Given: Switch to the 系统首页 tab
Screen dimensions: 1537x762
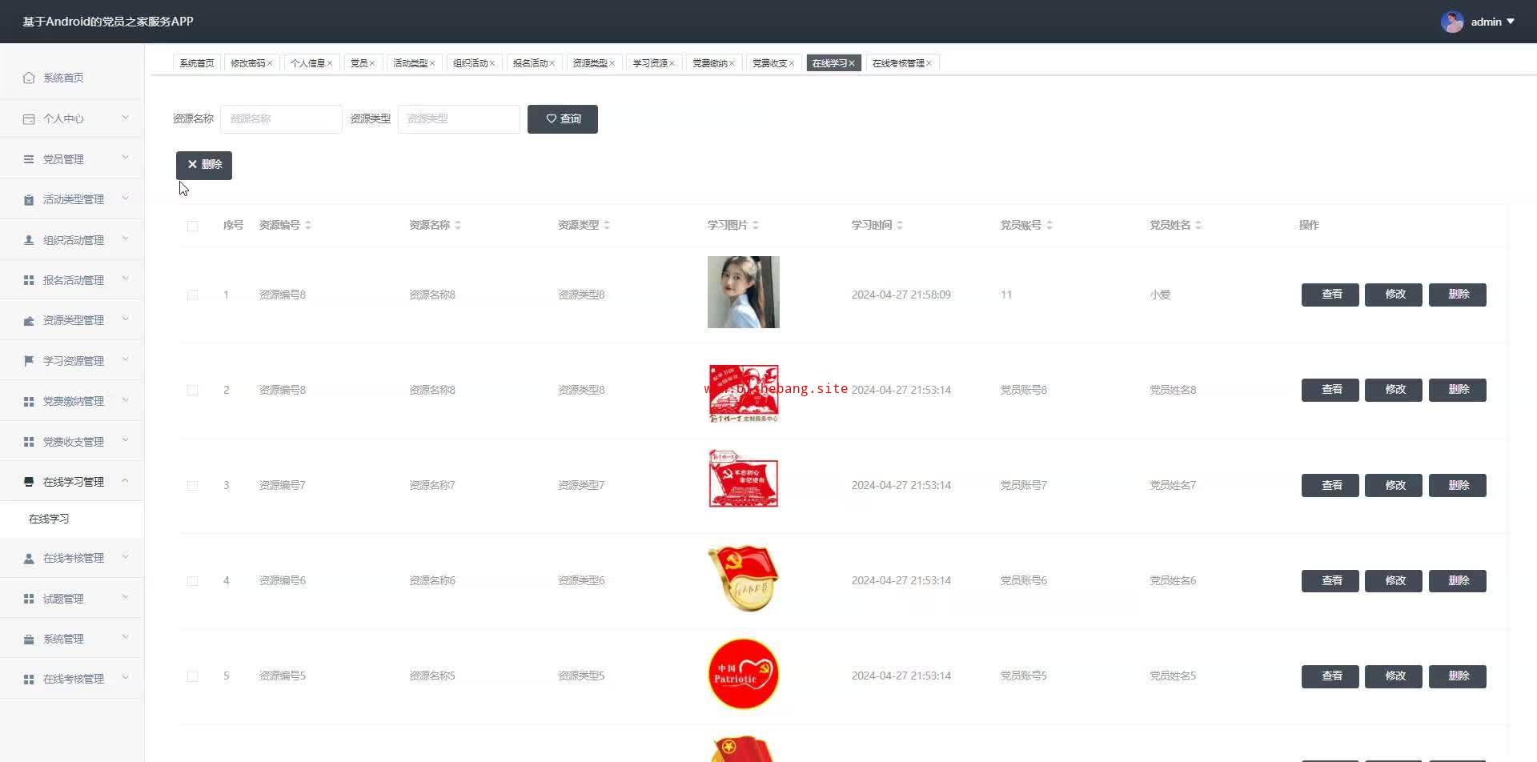Looking at the screenshot, I should coord(197,63).
